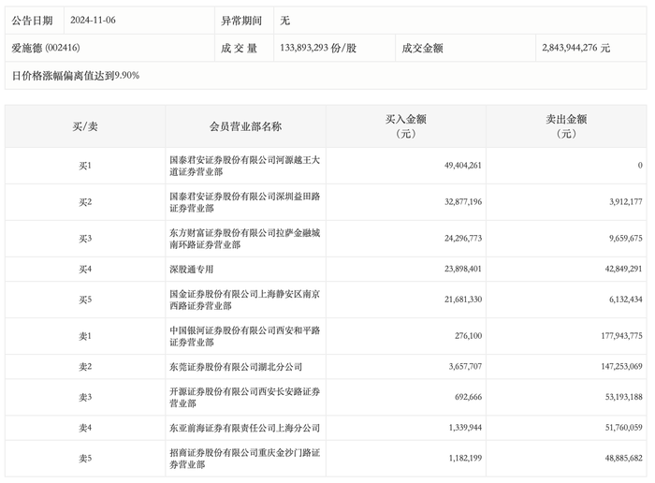The width and height of the screenshot is (655, 483).
Task: Click buy amount 21,681,330
Action: point(463,300)
